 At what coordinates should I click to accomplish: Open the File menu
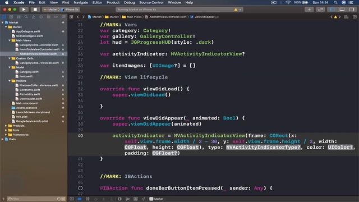(31, 2)
